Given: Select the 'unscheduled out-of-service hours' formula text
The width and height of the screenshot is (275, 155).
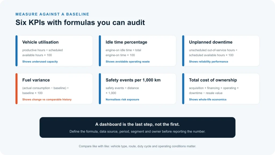Looking at the screenshot, I should 213,52.
